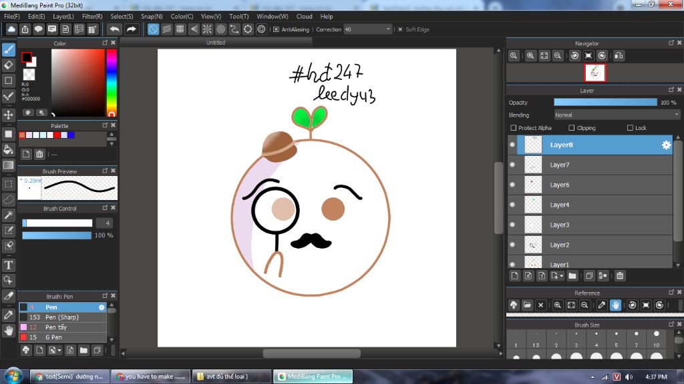This screenshot has height=384, width=684.
Task: Open the Filter menu
Action: (92, 17)
